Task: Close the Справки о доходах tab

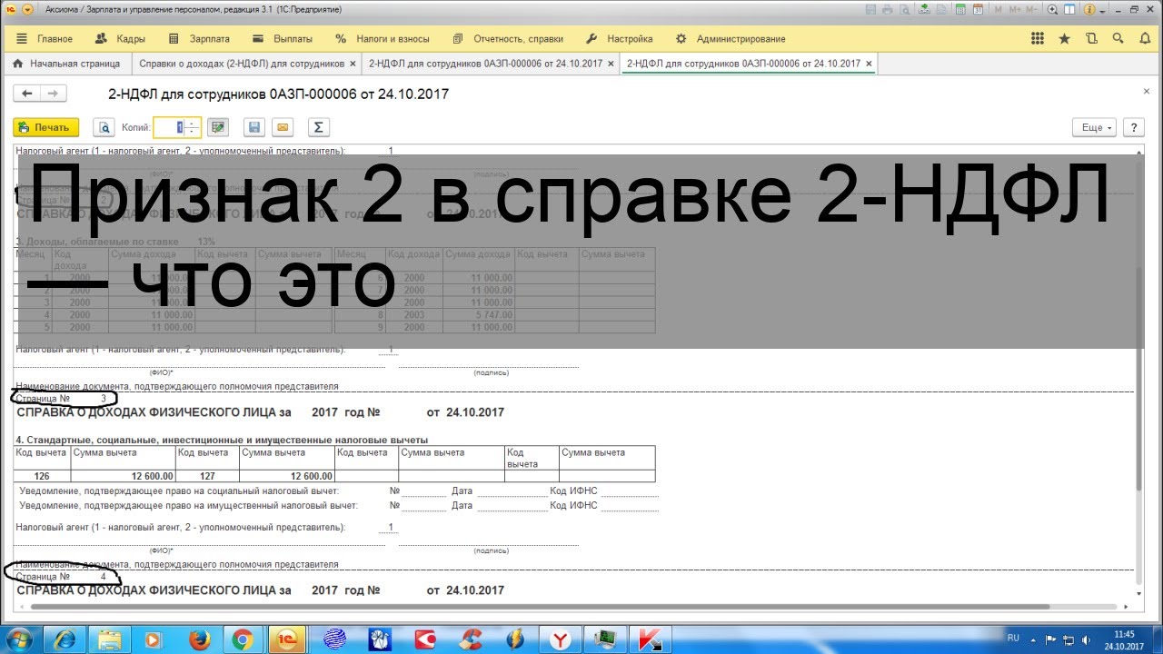Action: (353, 64)
